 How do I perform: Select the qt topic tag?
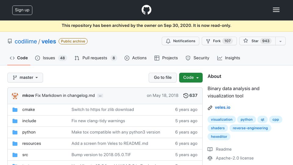(x=262, y=119)
